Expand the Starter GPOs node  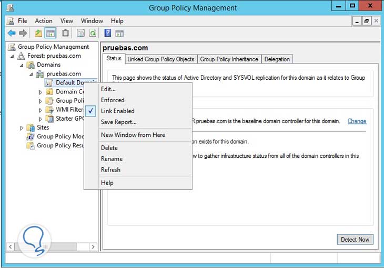(x=41, y=119)
